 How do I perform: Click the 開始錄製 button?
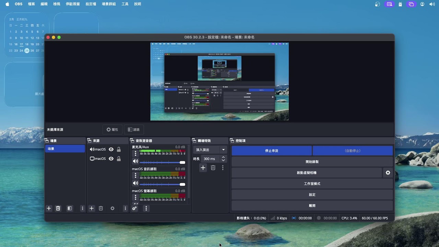312,162
